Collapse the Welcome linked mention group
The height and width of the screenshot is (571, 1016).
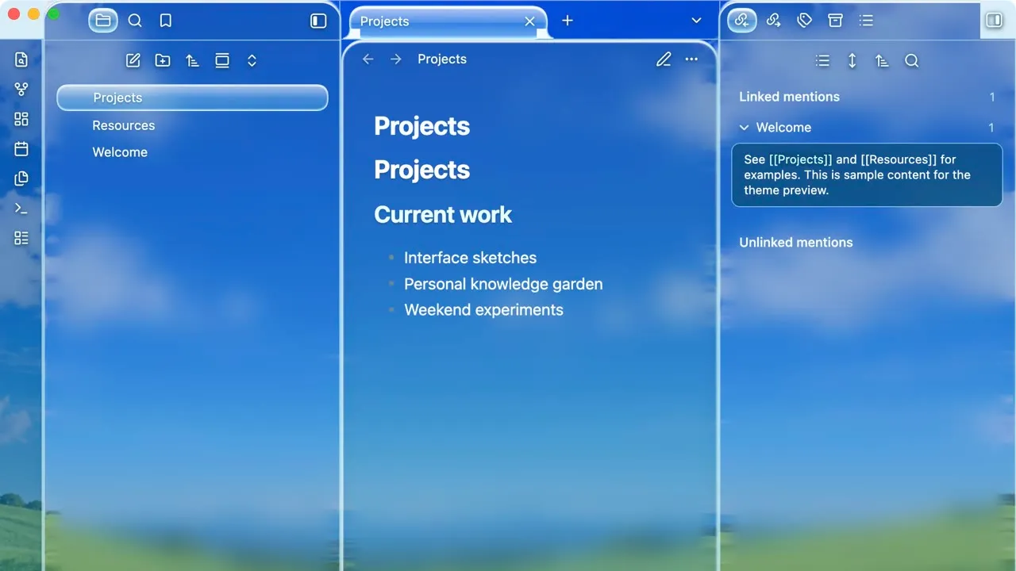[x=745, y=127]
